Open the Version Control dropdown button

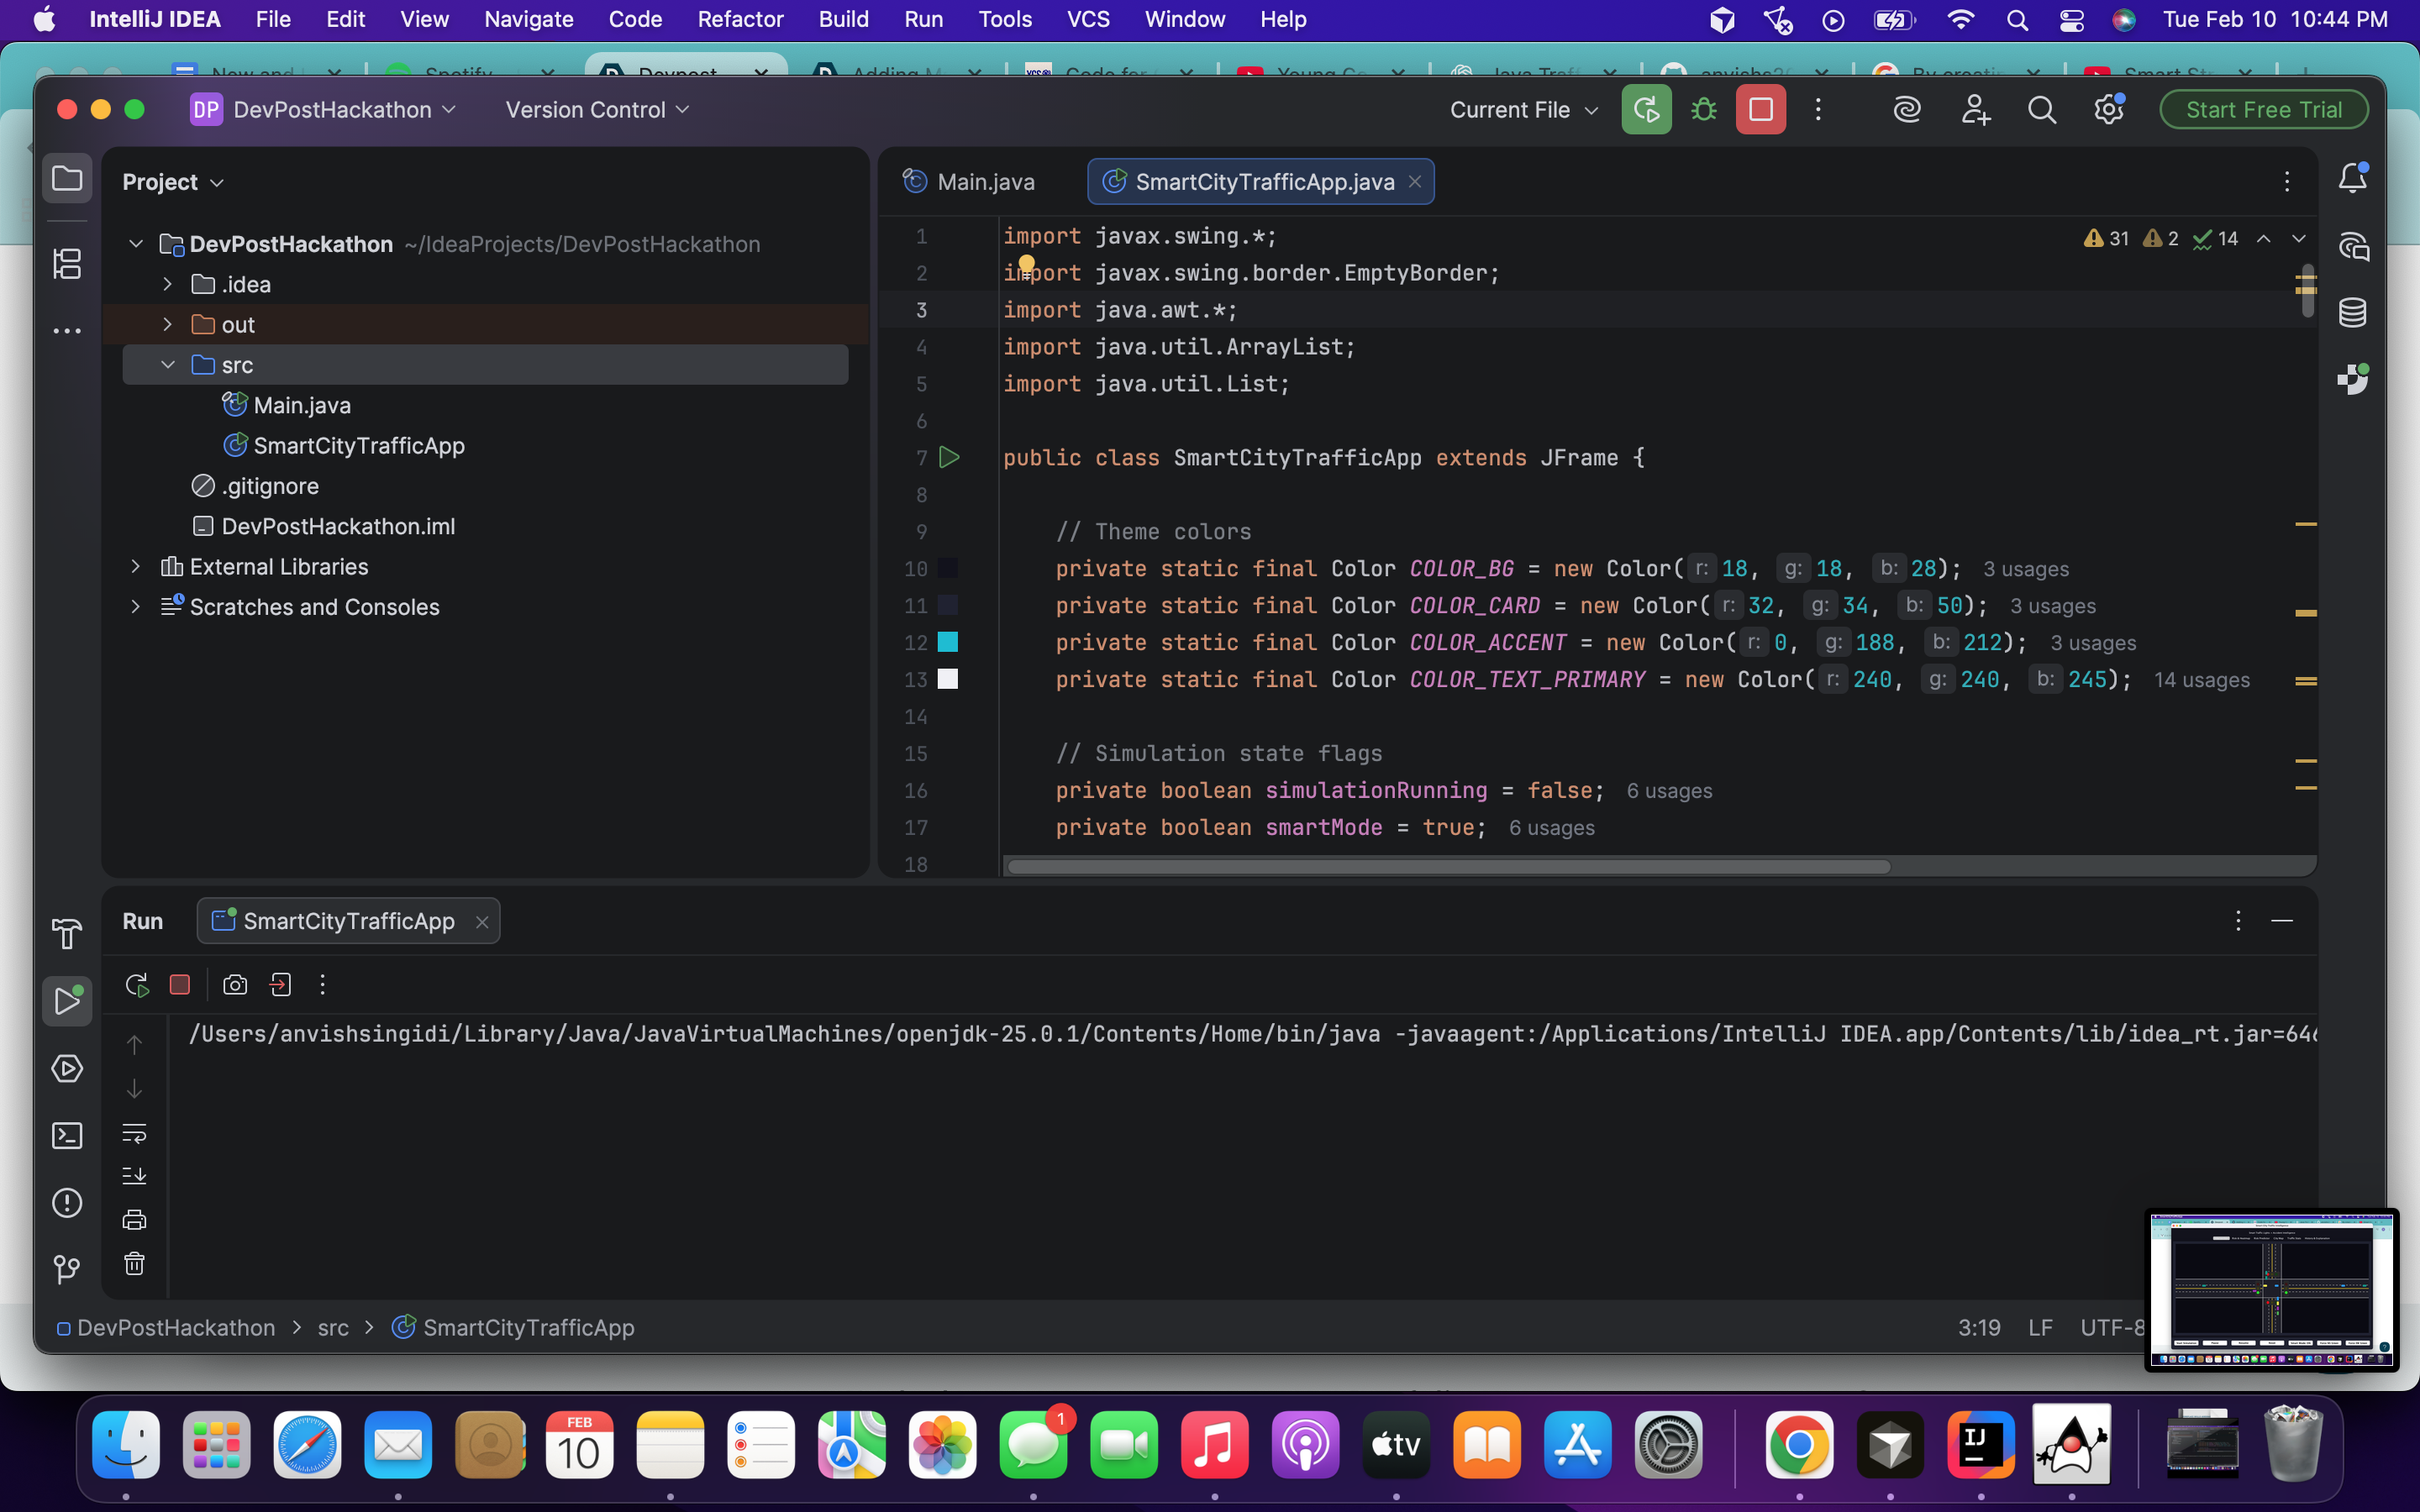pos(597,110)
